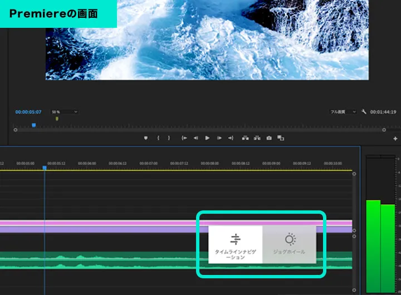
Task: Step back one frame
Action: 195,138
